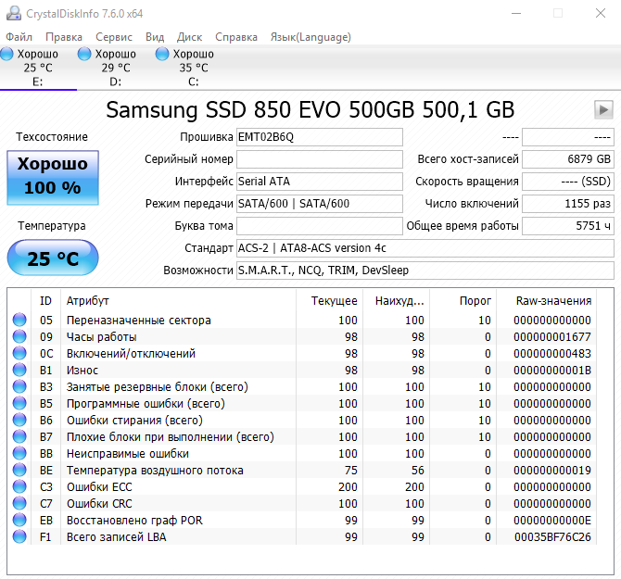Click the status icon for attribute B1 Износ
The width and height of the screenshot is (621, 579).
tap(19, 370)
